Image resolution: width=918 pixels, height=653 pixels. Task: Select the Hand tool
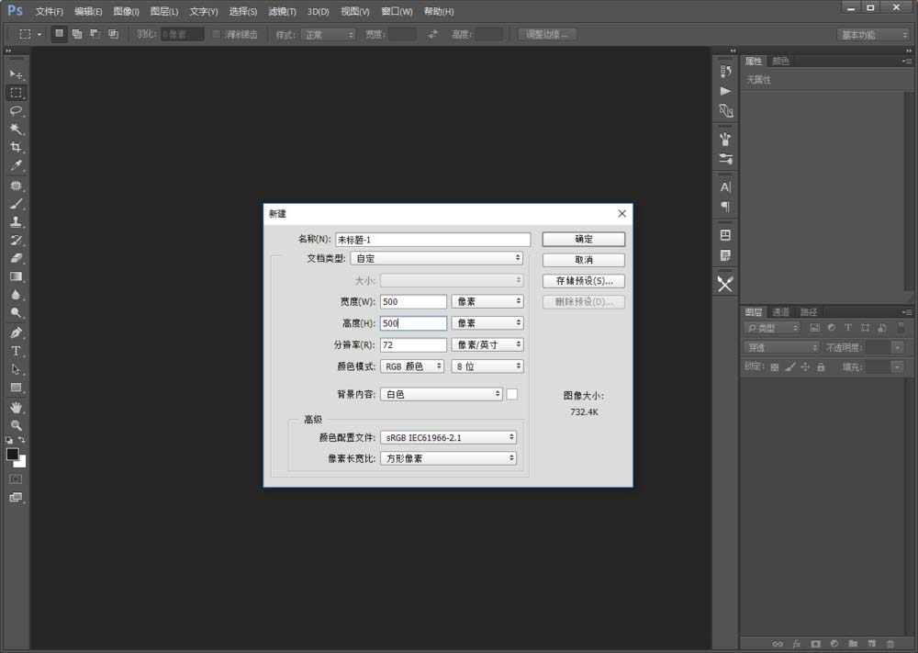coord(16,405)
